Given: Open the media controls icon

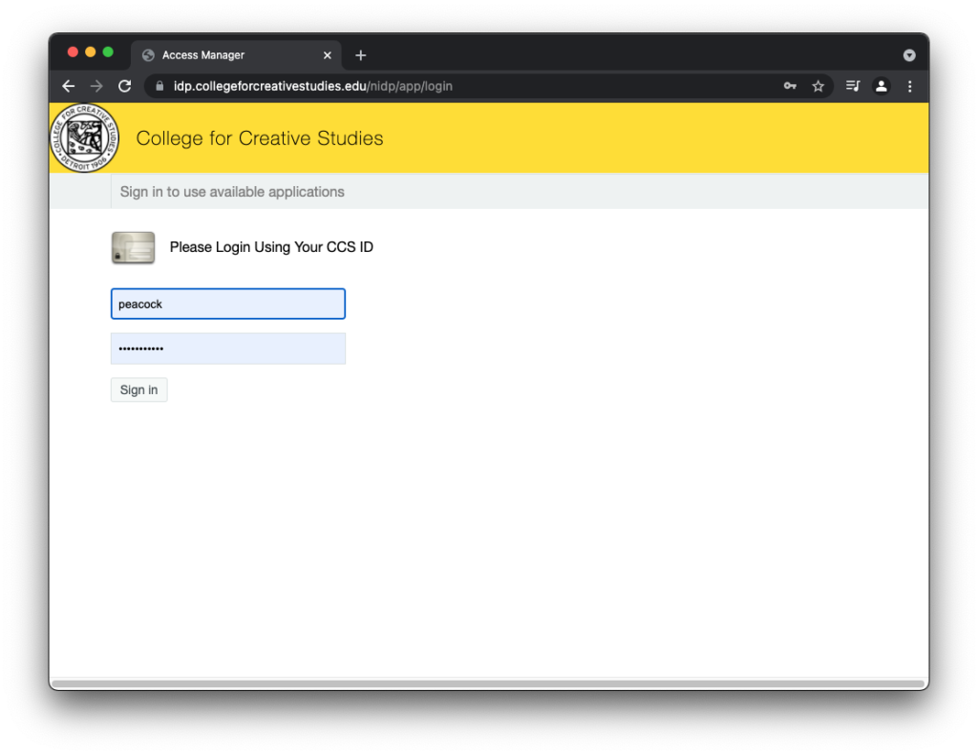Looking at the screenshot, I should (x=853, y=86).
